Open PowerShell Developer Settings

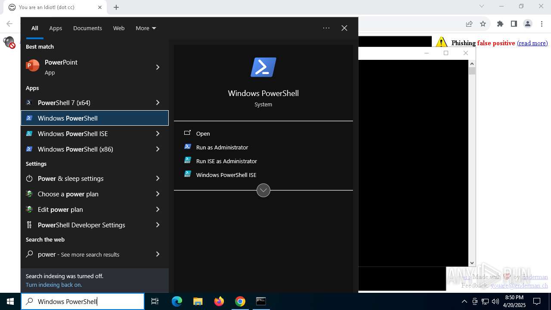95,225
